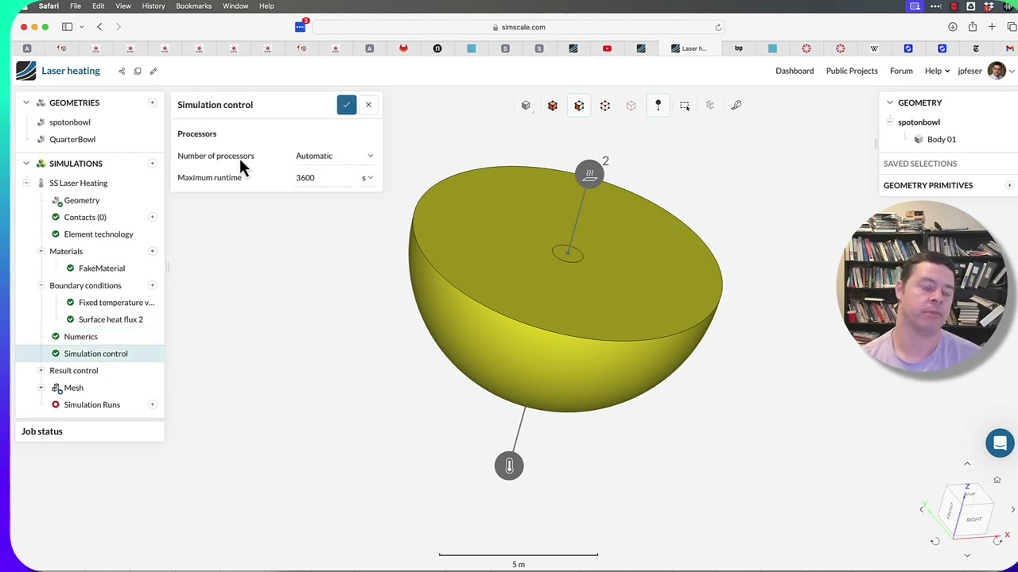Open the Forum link
This screenshot has height=572, width=1018.
(x=901, y=71)
